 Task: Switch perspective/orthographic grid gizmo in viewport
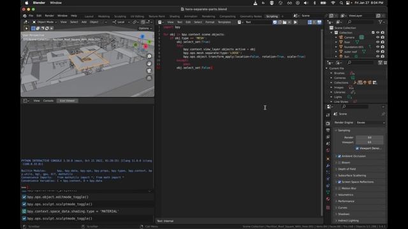(x=149, y=78)
